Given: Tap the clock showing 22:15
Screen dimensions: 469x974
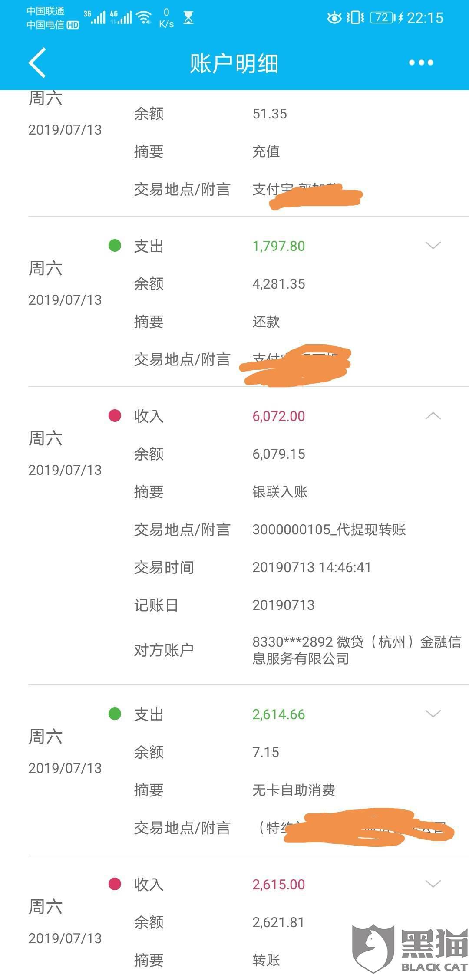Looking at the screenshot, I should pos(425,18).
